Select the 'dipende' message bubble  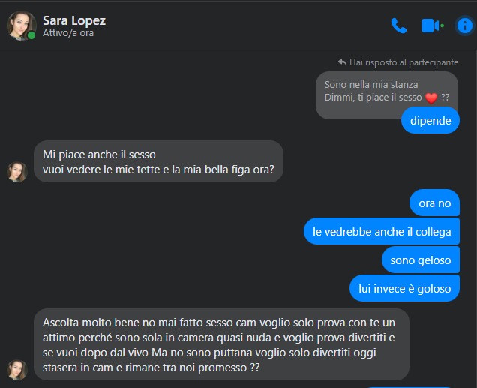430,121
